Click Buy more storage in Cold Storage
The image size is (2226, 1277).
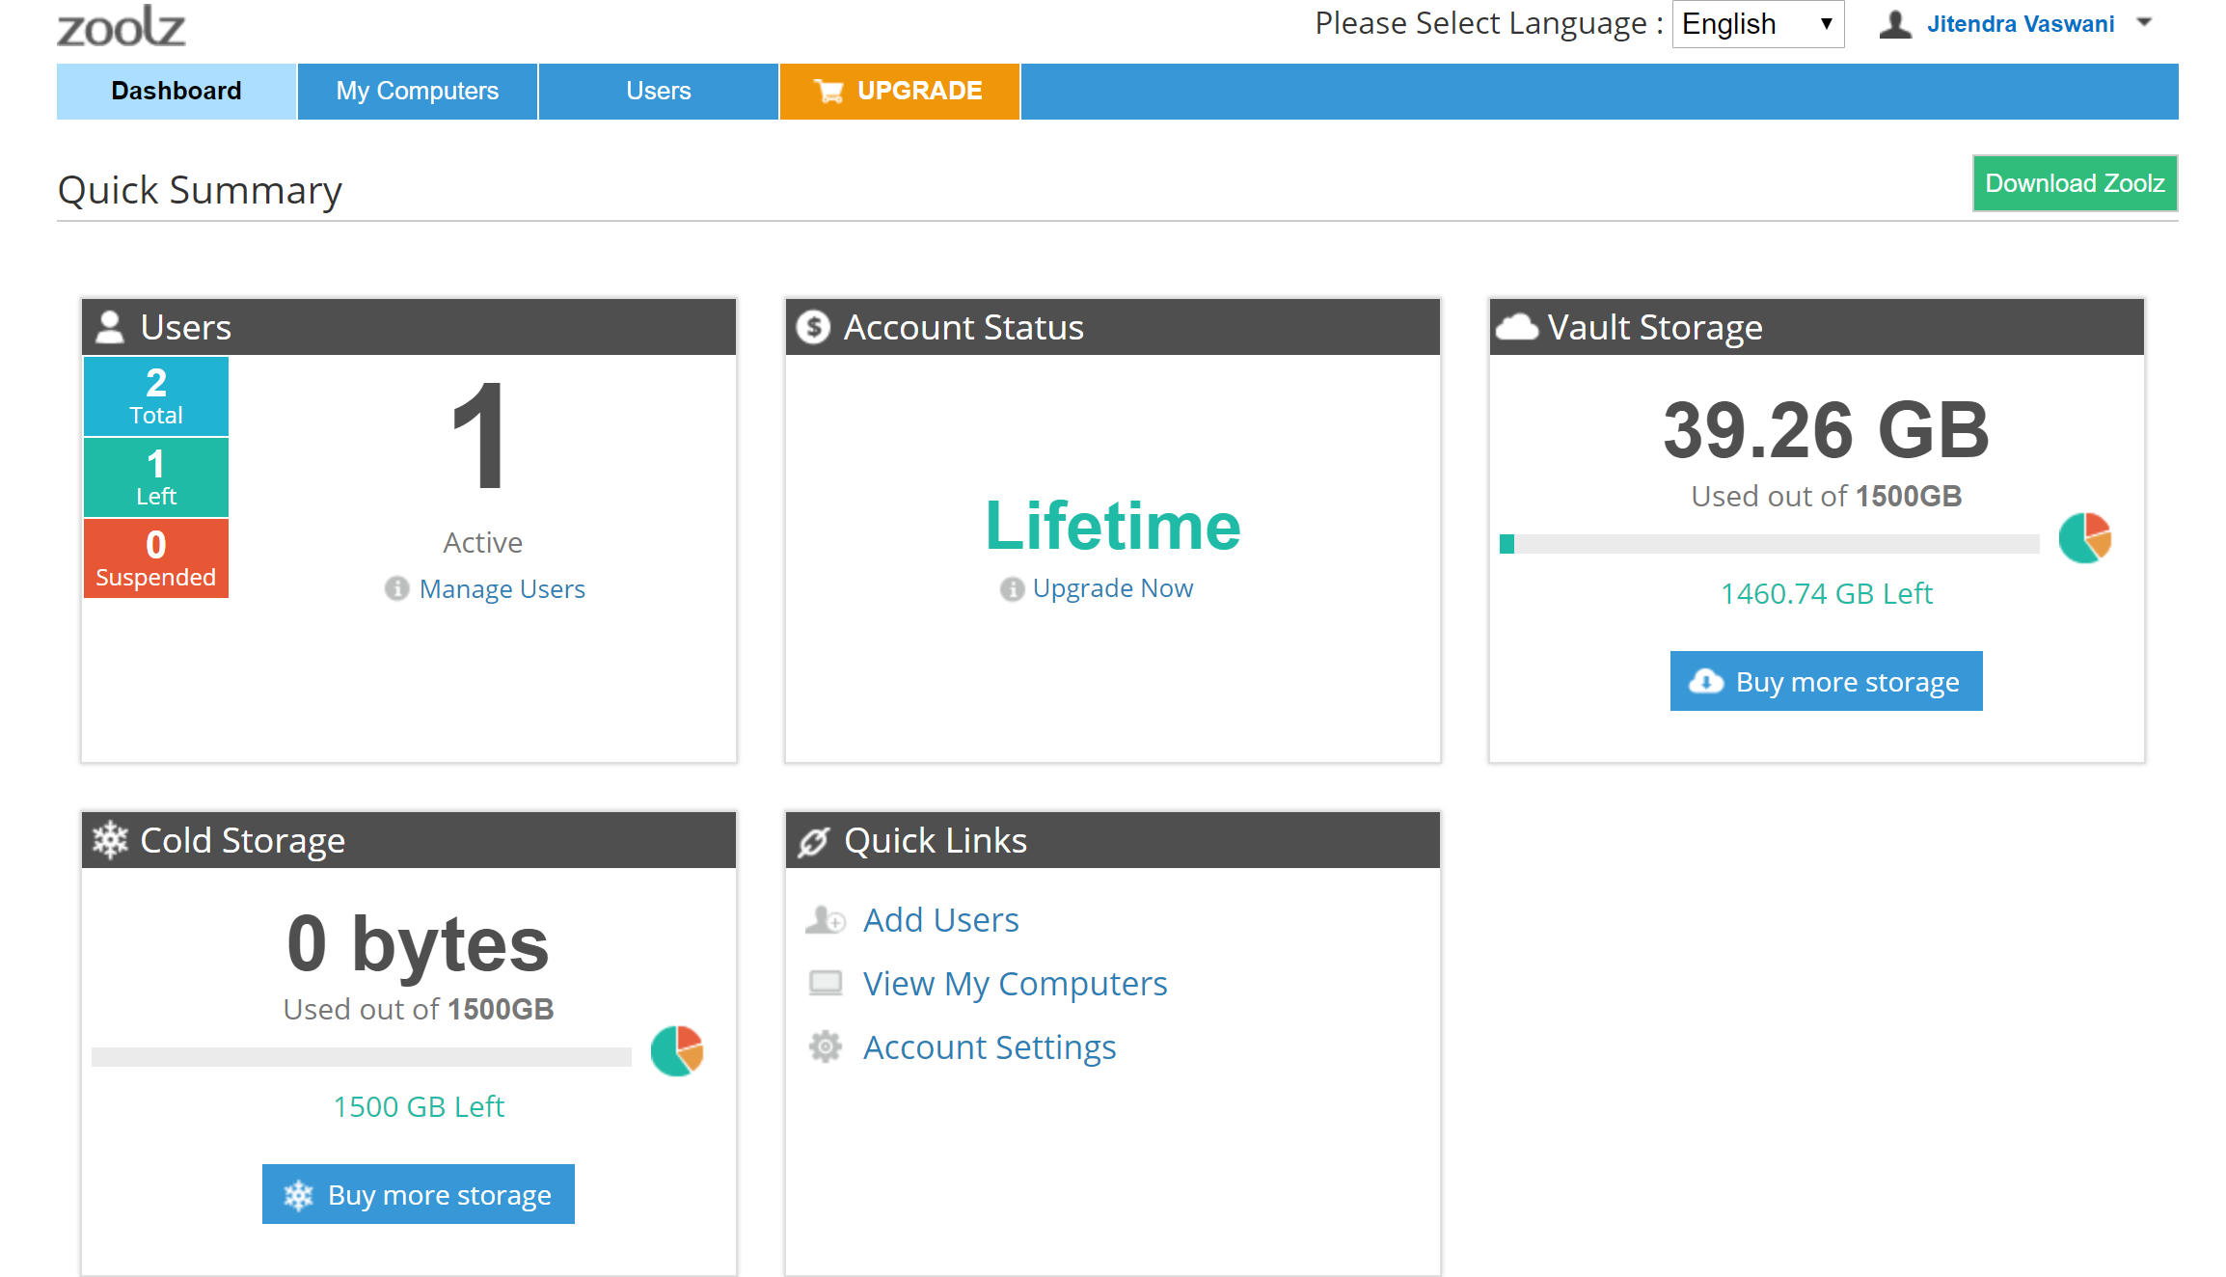[419, 1195]
